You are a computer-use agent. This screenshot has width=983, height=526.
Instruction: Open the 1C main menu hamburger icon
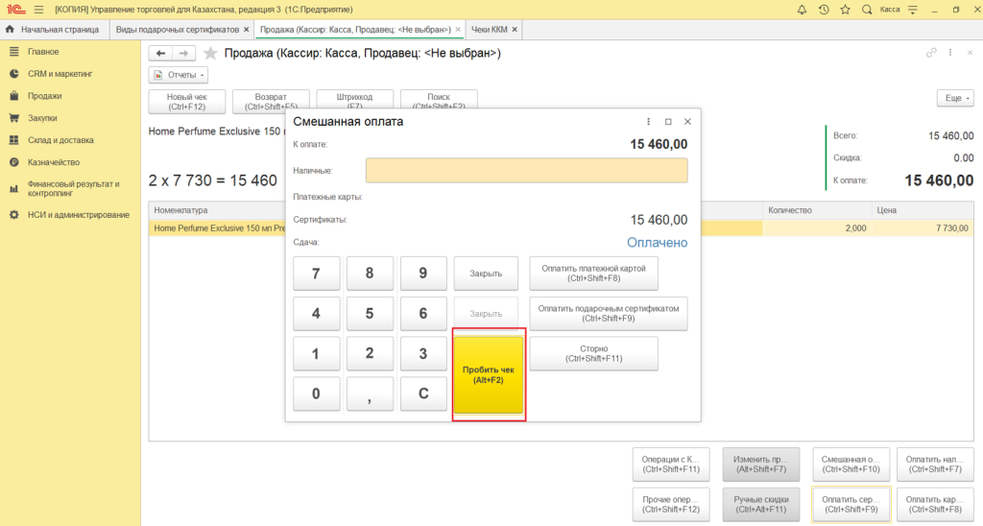[x=38, y=10]
